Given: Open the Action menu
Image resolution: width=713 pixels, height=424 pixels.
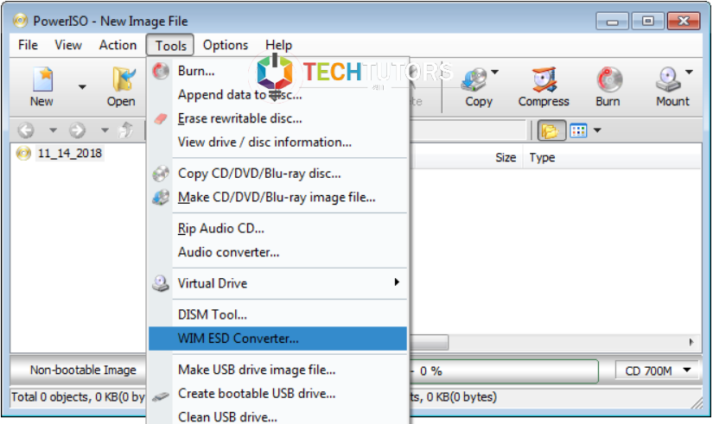Looking at the screenshot, I should tap(118, 45).
